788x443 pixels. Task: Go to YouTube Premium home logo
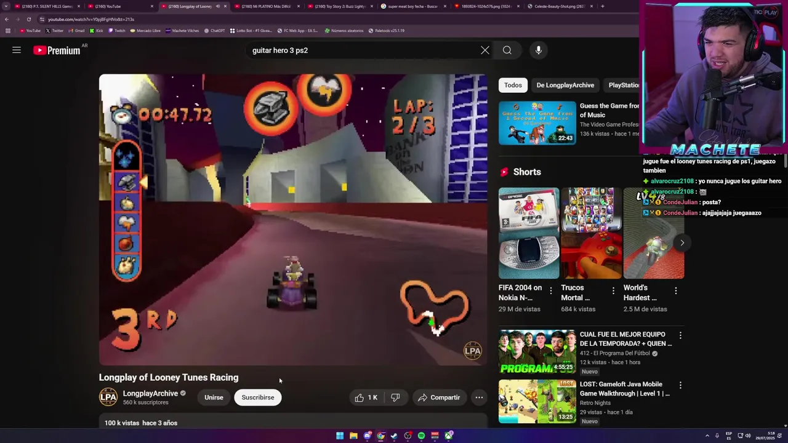pyautogui.click(x=57, y=50)
